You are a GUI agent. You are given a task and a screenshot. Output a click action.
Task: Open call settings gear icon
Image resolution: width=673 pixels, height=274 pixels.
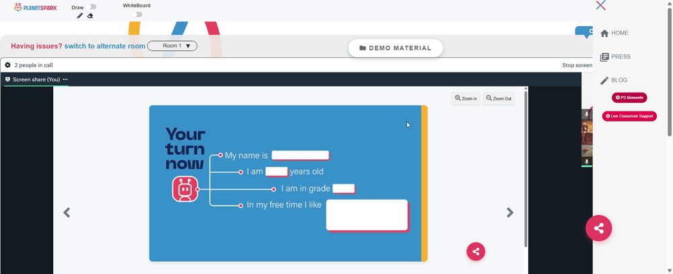coord(7,65)
